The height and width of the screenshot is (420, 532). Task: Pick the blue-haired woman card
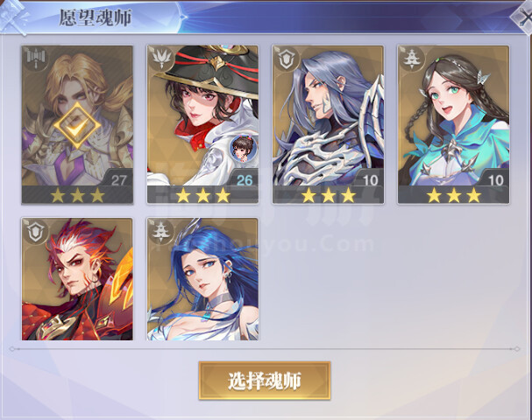[202, 279]
